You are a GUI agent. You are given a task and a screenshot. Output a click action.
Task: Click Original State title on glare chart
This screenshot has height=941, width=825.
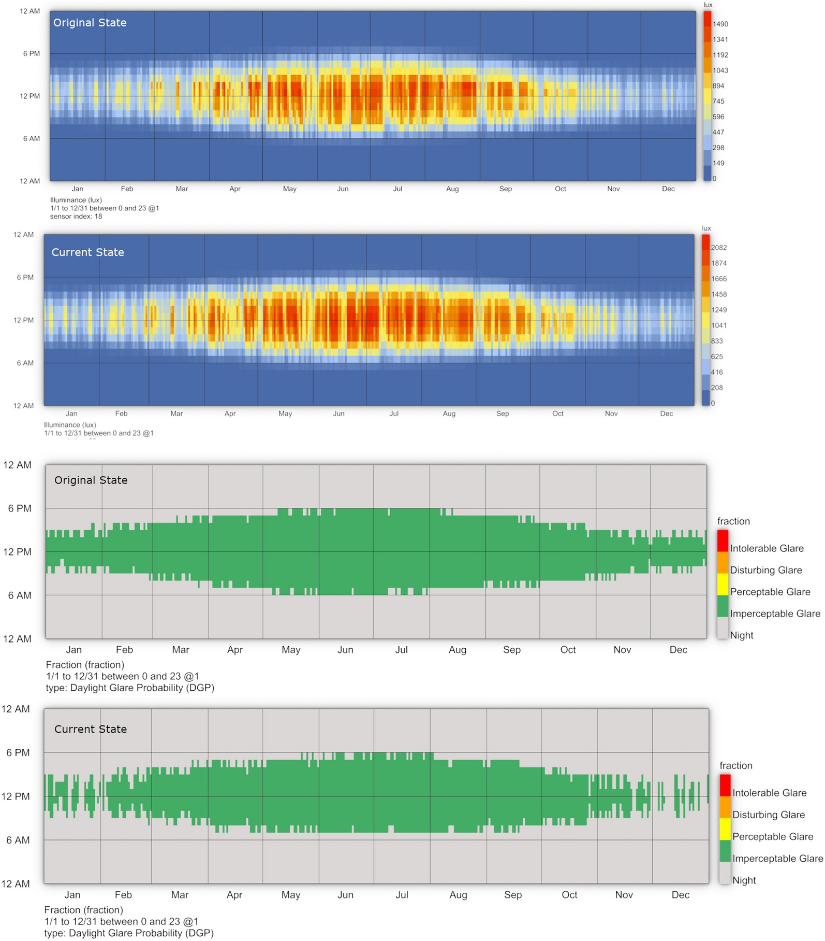(x=91, y=480)
